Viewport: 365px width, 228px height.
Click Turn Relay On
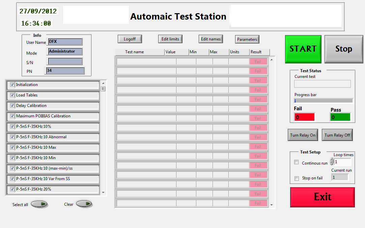click(x=303, y=135)
